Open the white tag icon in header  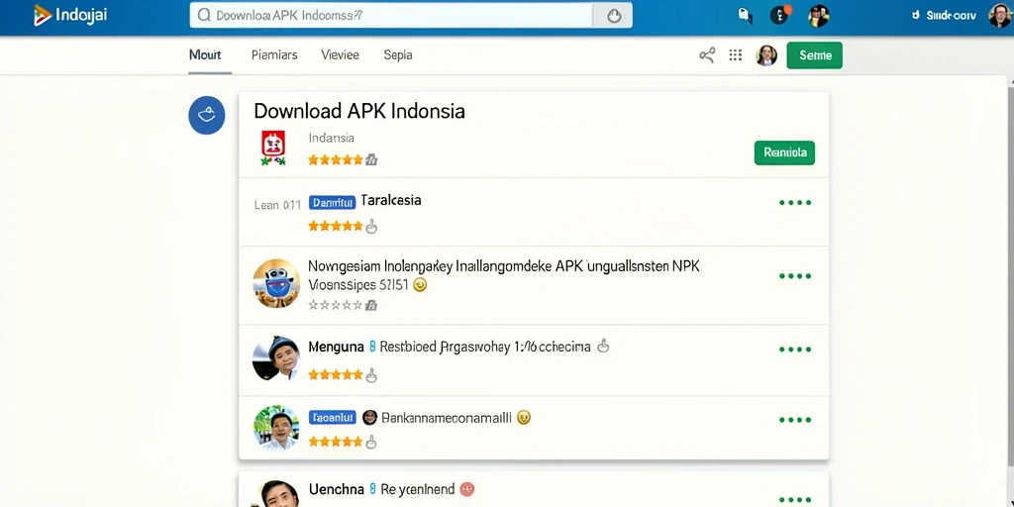pyautogui.click(x=745, y=16)
